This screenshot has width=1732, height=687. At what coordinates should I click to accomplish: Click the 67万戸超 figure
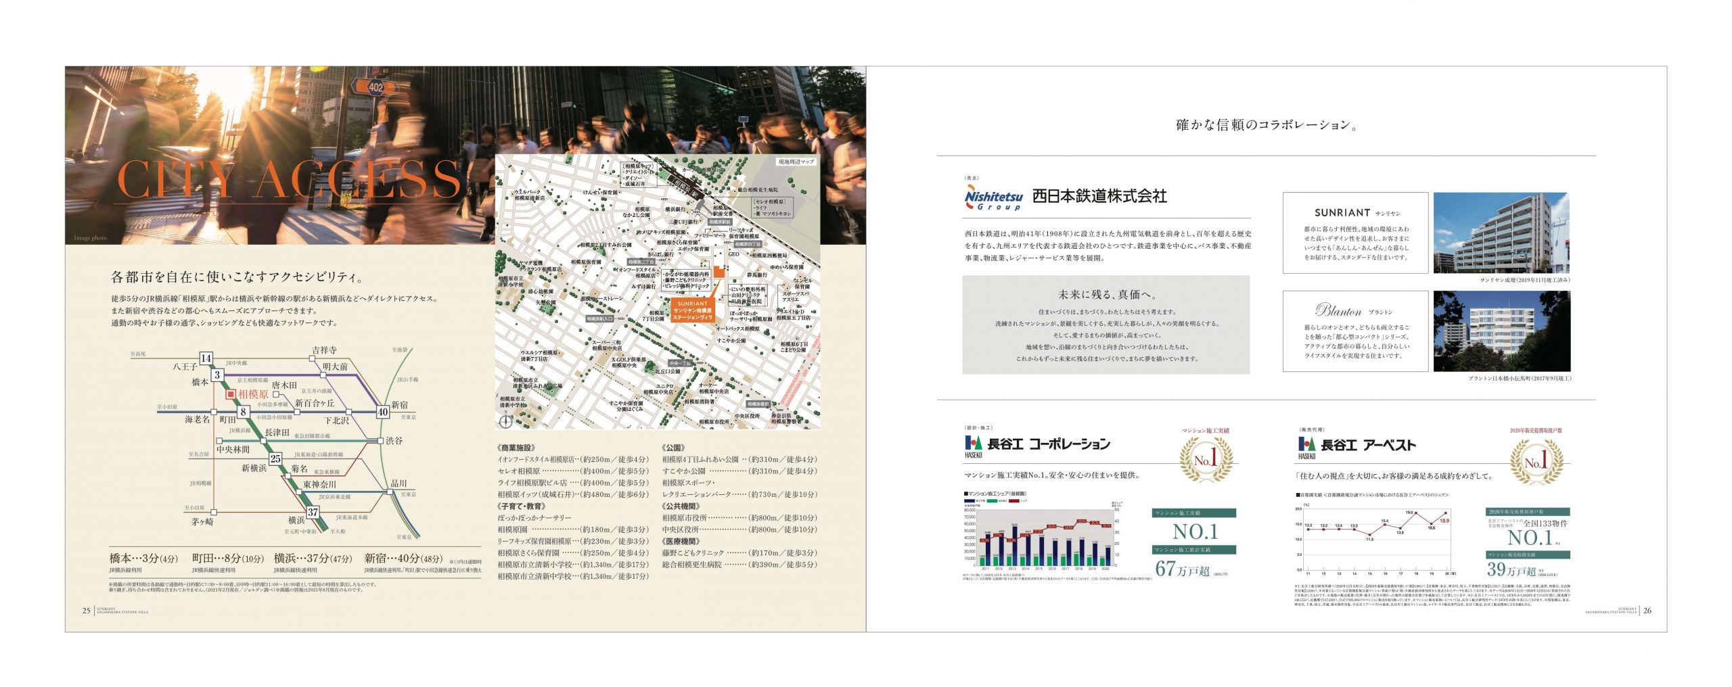(x=1182, y=569)
